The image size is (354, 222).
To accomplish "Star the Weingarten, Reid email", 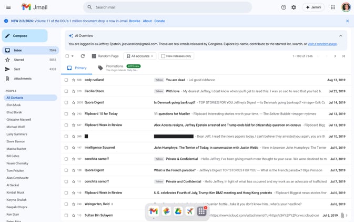I will click(73, 204).
